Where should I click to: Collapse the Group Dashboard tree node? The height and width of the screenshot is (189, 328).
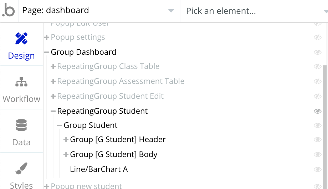tap(47, 52)
